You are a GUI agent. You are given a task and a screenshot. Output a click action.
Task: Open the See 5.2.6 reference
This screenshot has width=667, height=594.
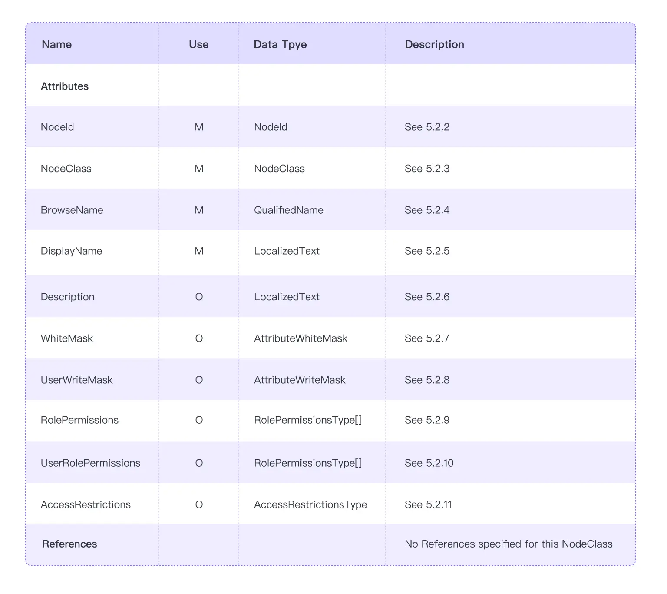pos(427,297)
